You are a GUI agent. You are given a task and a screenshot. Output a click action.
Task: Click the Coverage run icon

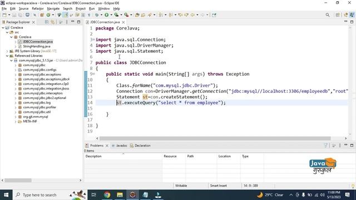coord(116,15)
